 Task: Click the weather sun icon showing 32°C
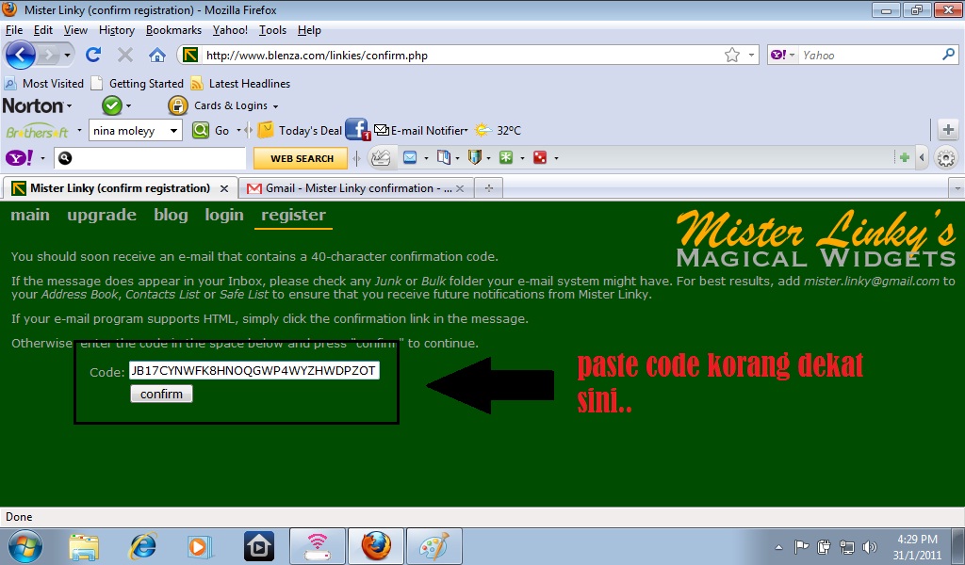(483, 130)
